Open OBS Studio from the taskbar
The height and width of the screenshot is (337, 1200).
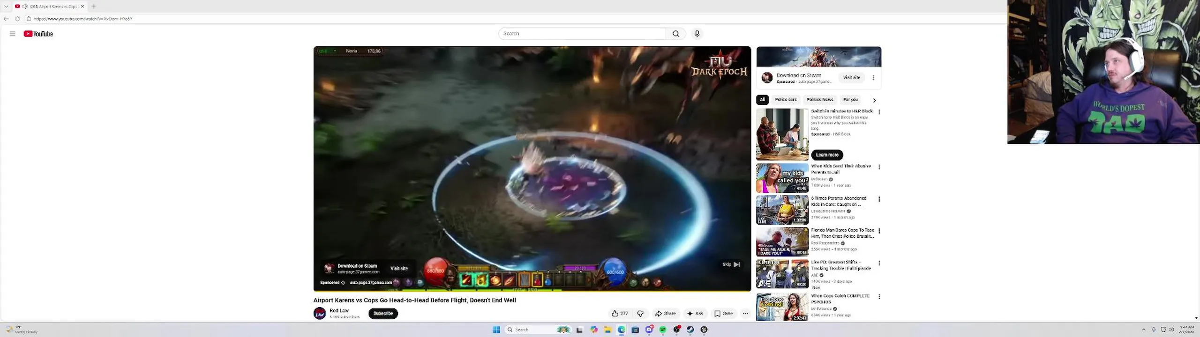click(x=676, y=330)
